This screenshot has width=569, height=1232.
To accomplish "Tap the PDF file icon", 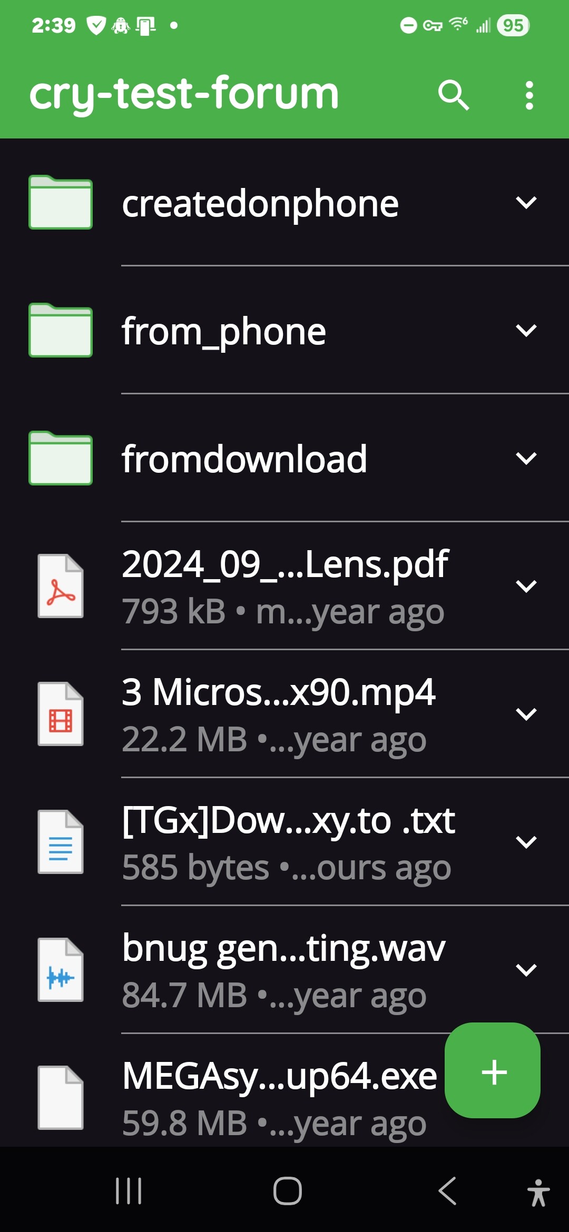I will click(61, 586).
